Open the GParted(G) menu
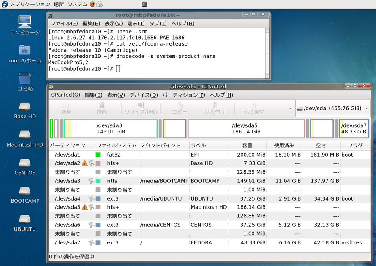 [x=65, y=95]
